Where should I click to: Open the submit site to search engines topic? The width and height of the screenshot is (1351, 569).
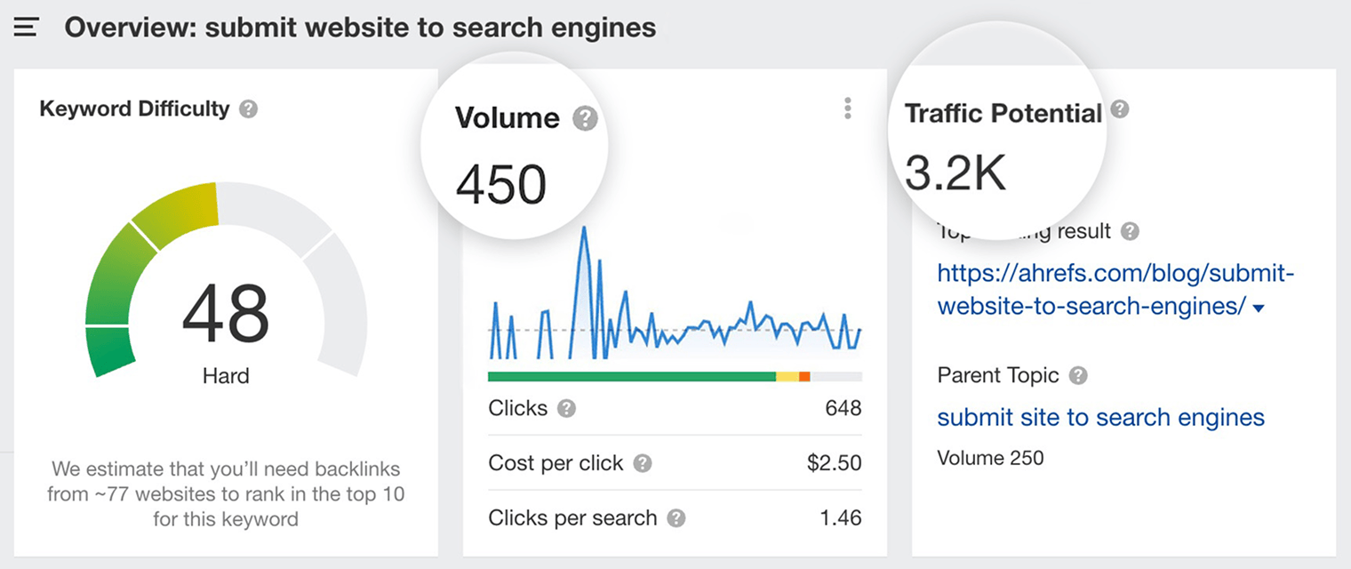pyautogui.click(x=1100, y=417)
